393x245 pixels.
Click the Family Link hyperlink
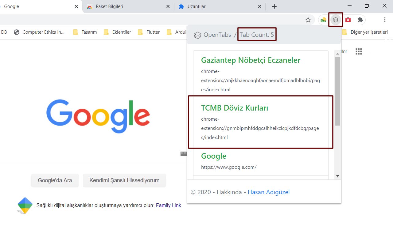coord(169,205)
